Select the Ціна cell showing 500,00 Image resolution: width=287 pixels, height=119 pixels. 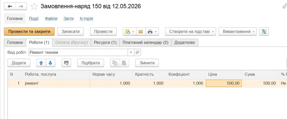(x=224, y=83)
